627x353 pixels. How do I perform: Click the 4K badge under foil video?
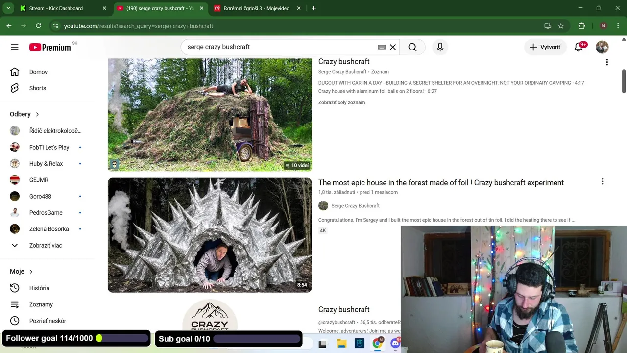click(x=323, y=230)
